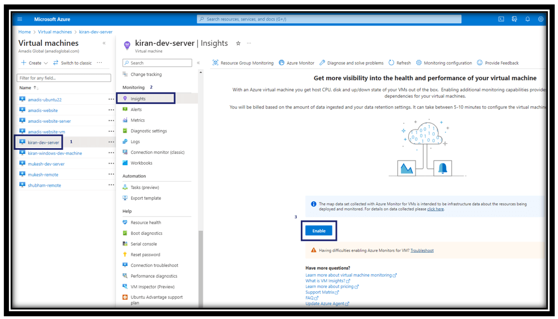This screenshot has width=558, height=319.
Task: Open Learn more about pricing link
Action: click(332, 286)
